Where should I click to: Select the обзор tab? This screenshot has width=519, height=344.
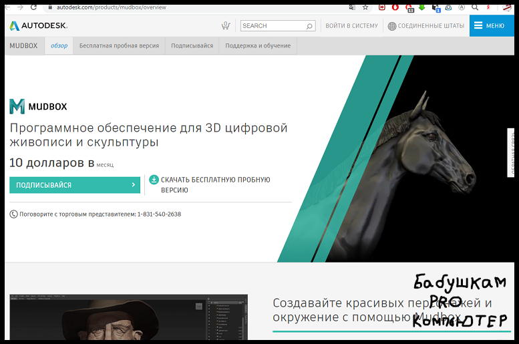click(x=59, y=45)
